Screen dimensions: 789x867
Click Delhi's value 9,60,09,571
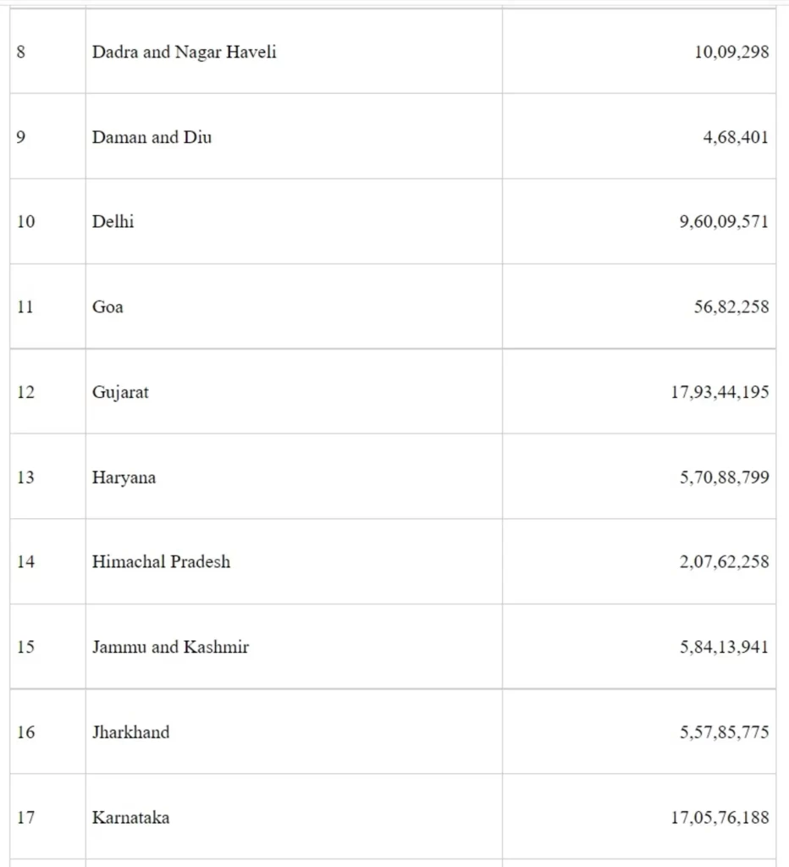(724, 222)
